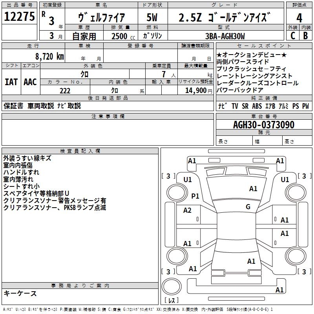The height and width of the screenshot is (314, 314).
Task: Click the A2 mark on car diagram
Action: [187, 210]
